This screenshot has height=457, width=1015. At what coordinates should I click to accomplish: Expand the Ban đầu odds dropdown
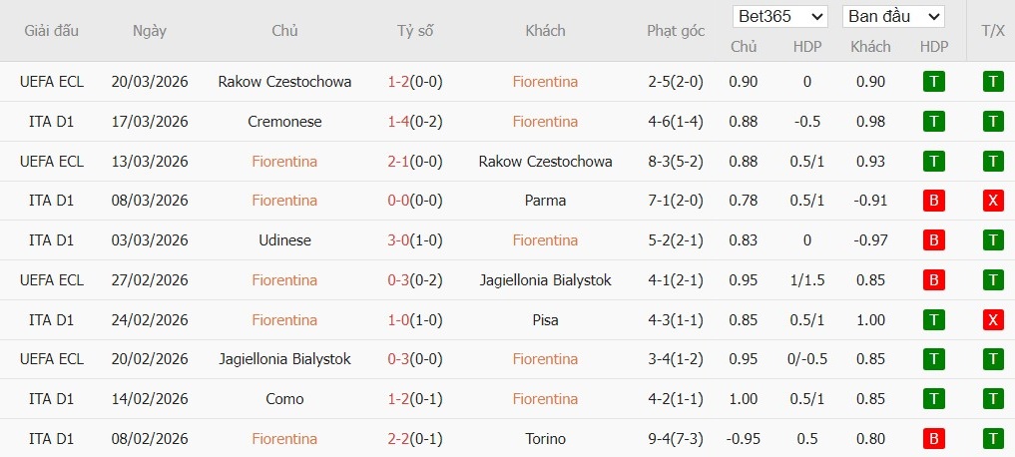coord(893,17)
